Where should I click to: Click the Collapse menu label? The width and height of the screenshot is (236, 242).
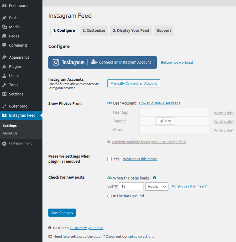click(x=21, y=143)
